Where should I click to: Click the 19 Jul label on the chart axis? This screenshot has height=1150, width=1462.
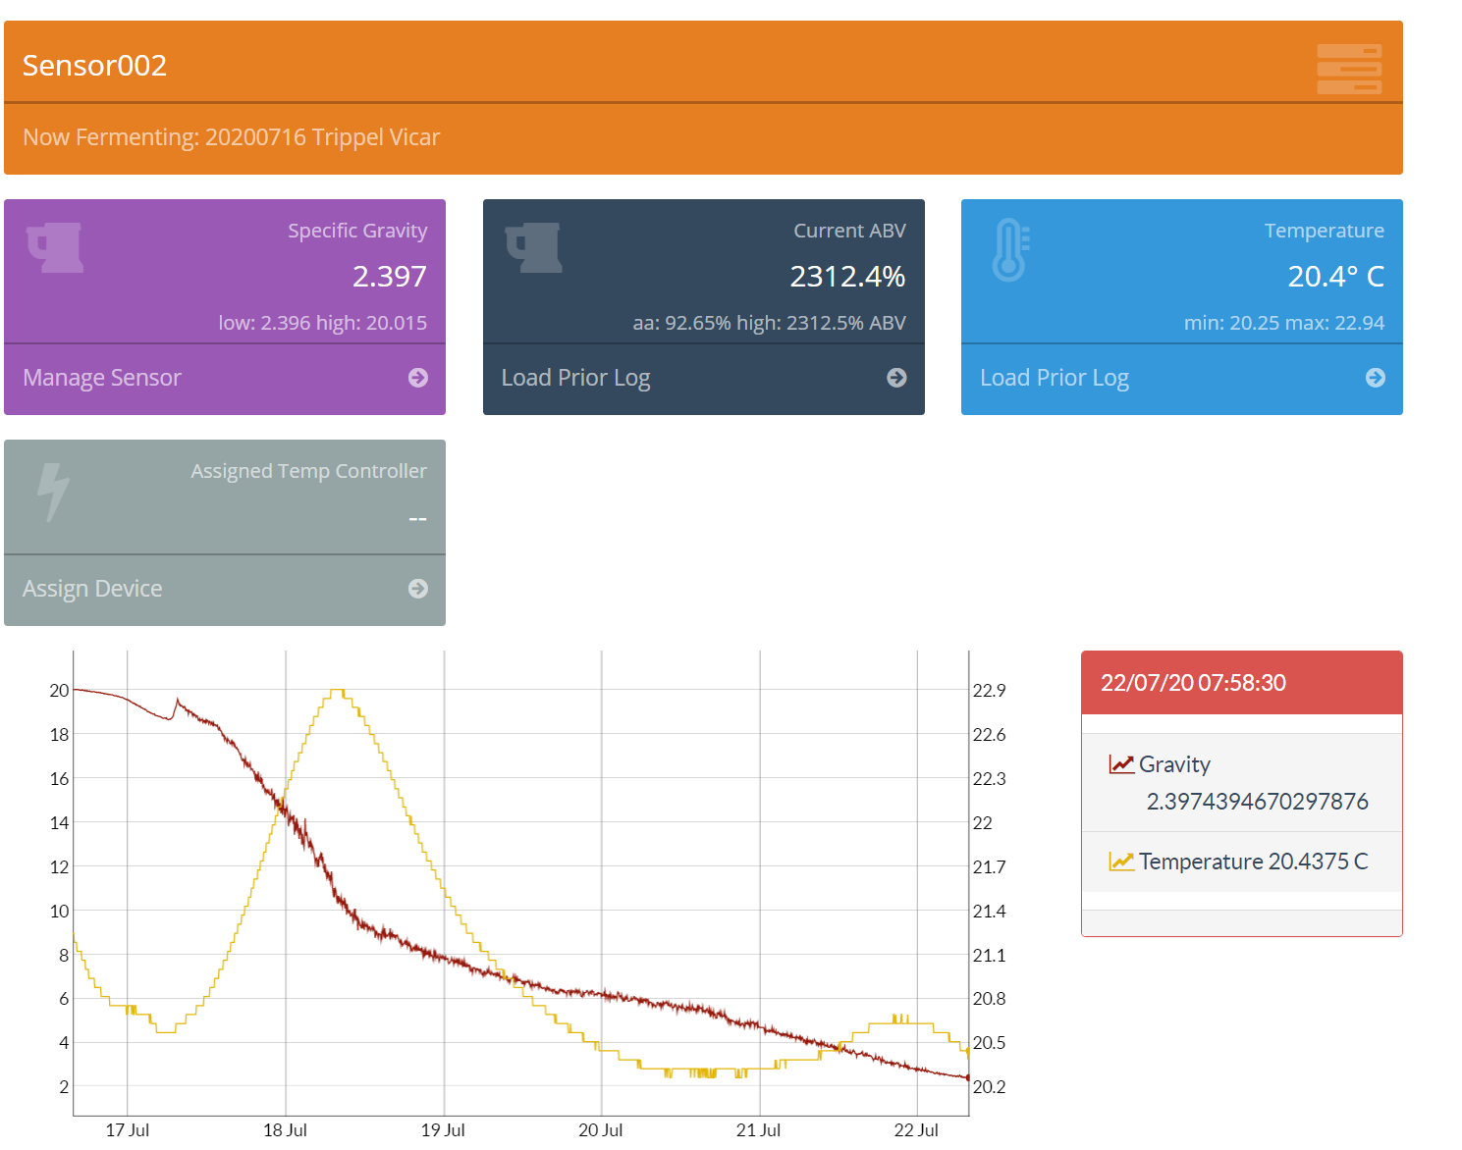tap(443, 1130)
